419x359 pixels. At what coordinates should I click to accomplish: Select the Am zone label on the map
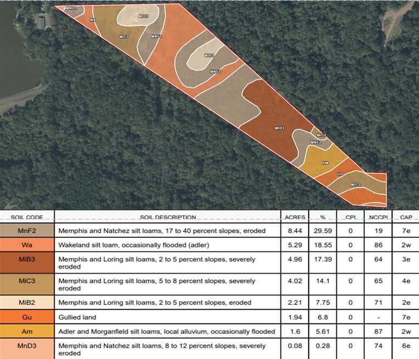point(325,163)
